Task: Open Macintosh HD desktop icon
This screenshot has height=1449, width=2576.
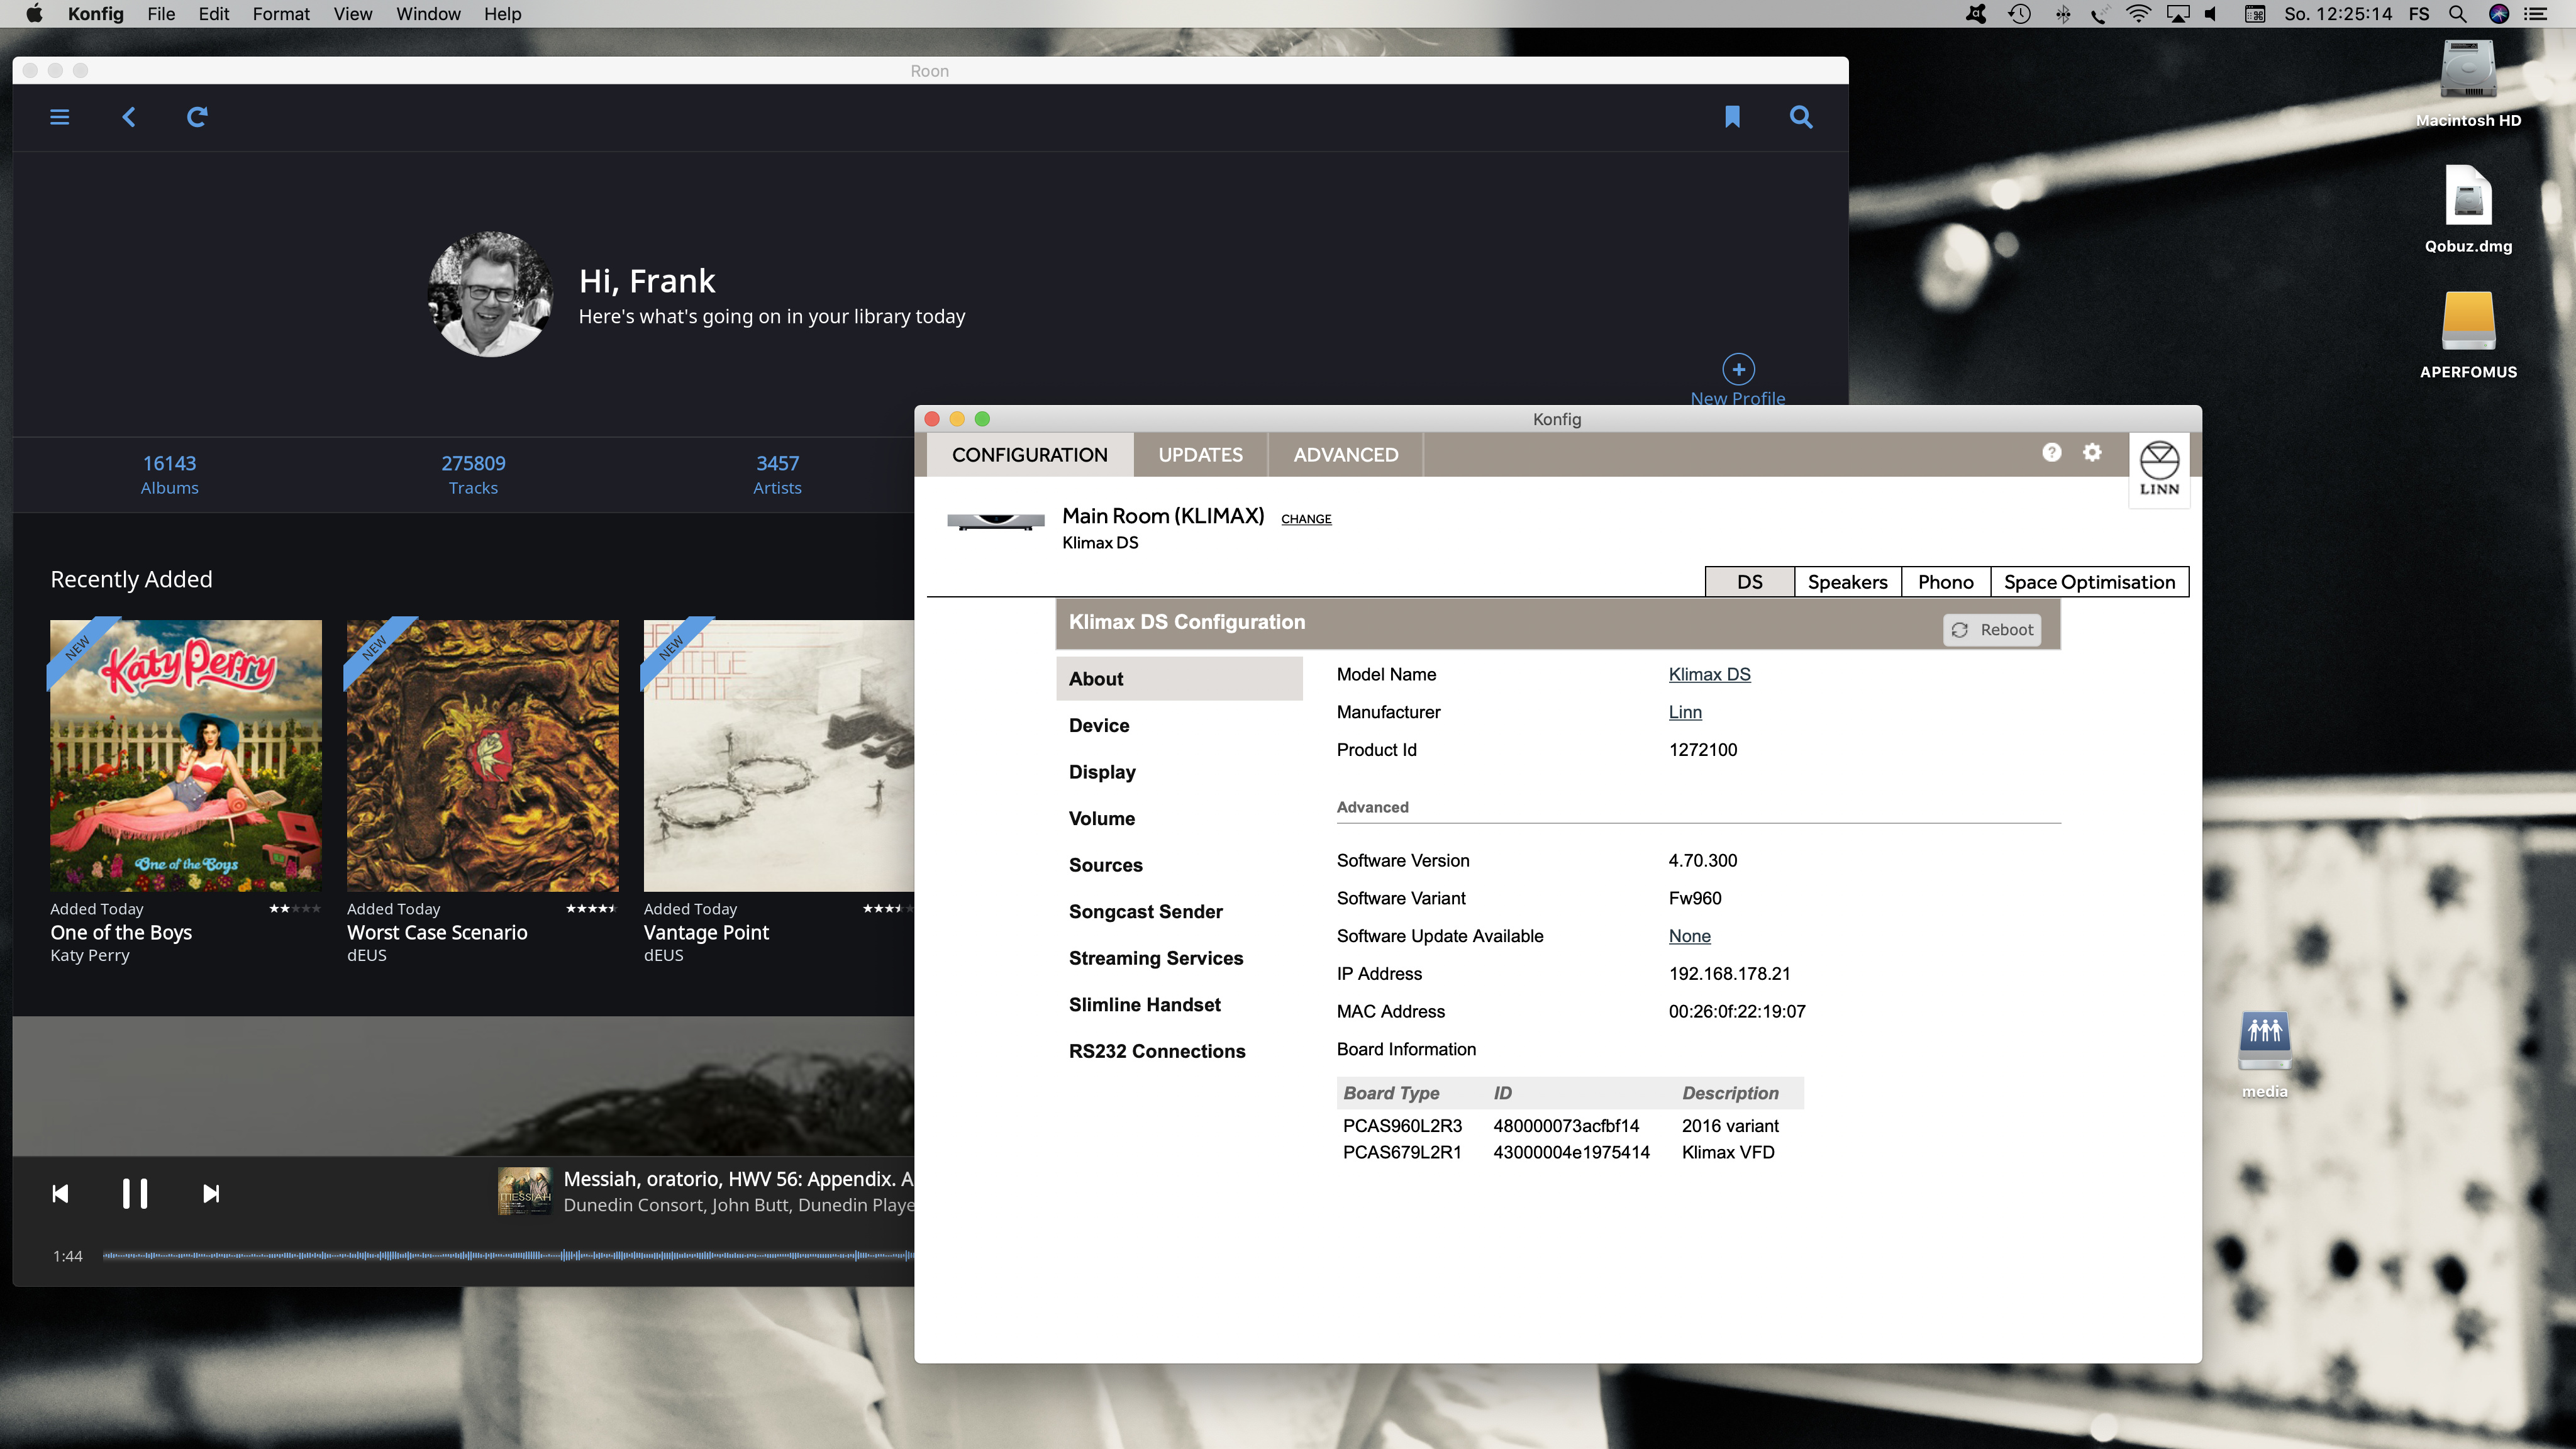Action: (2468, 70)
